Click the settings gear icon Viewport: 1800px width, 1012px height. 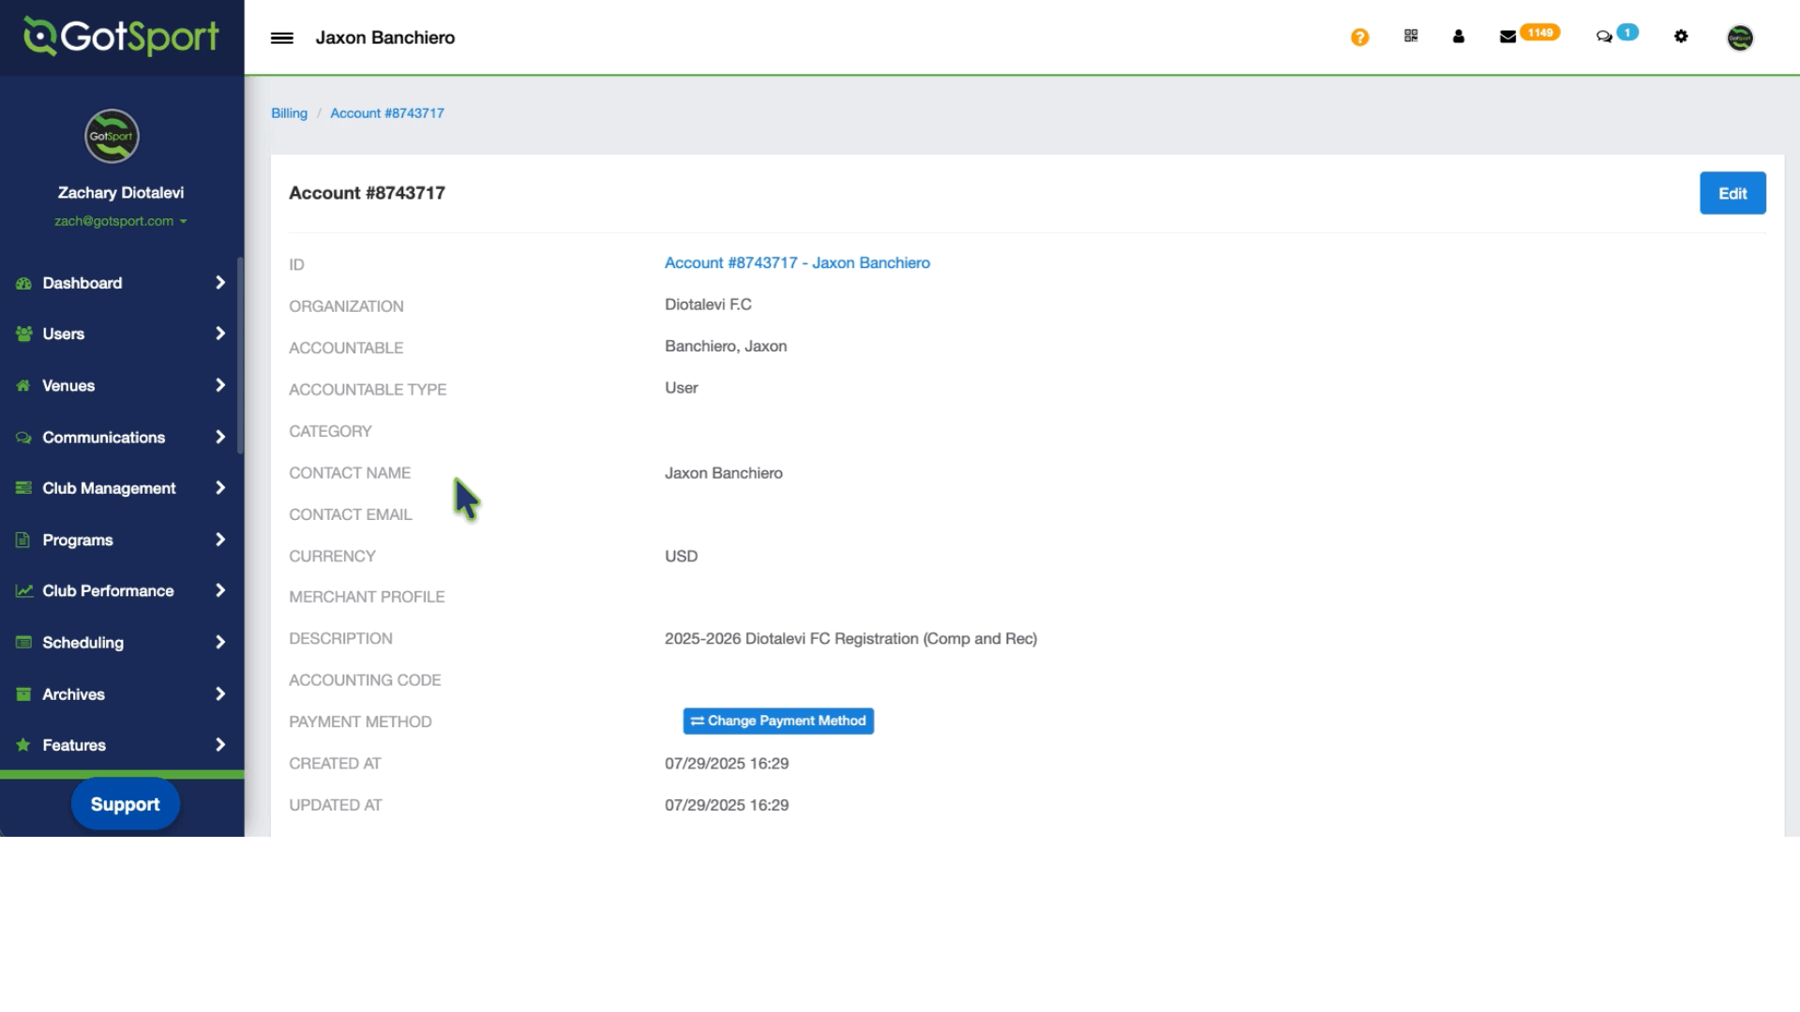pos(1681,37)
